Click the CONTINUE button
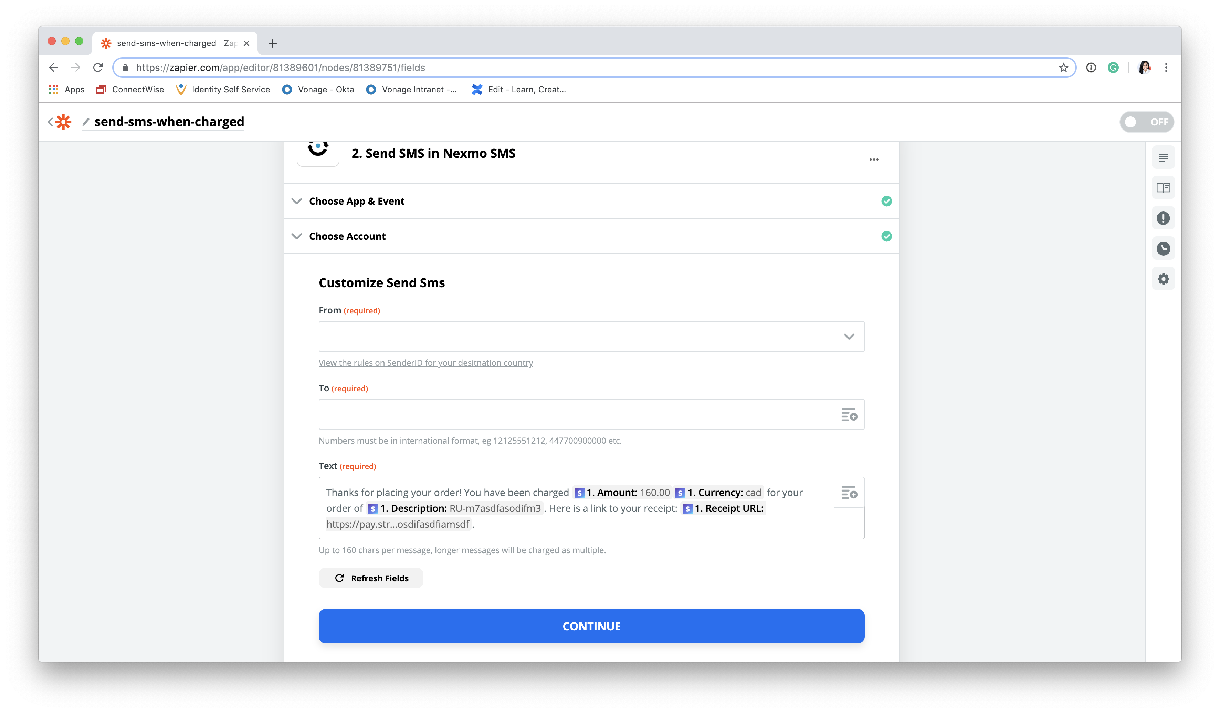 (x=591, y=626)
